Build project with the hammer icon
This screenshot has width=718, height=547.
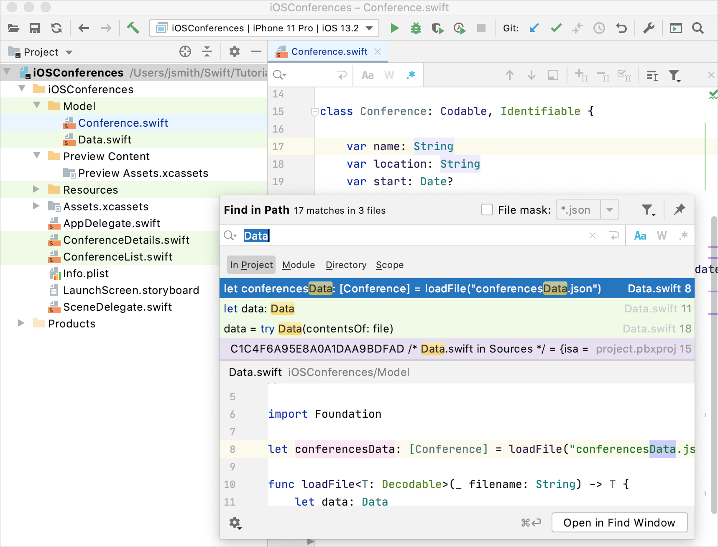coord(133,28)
